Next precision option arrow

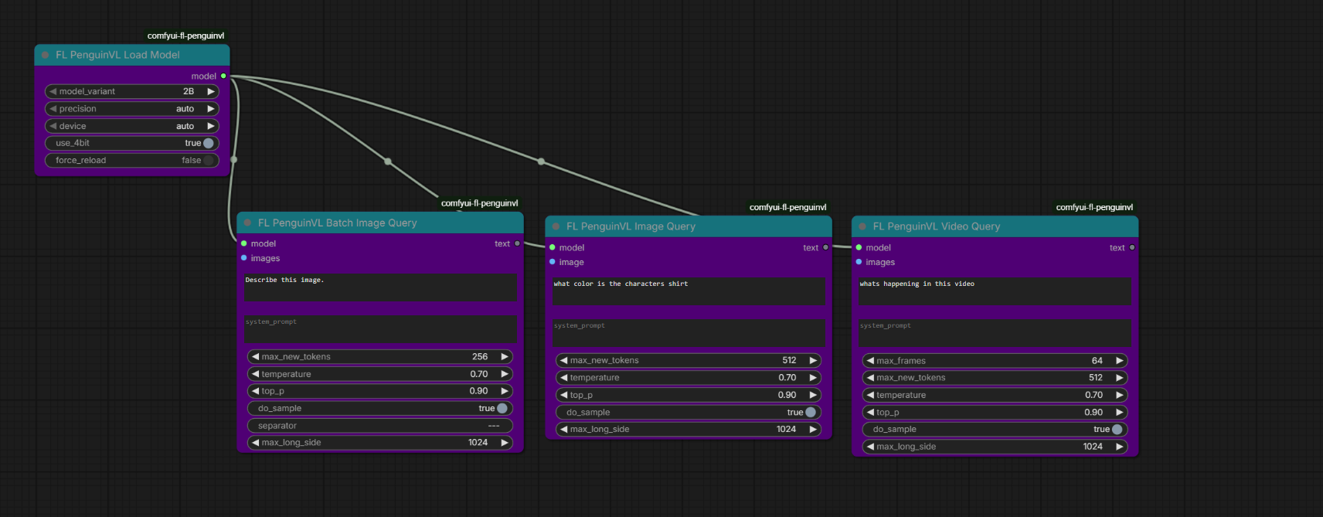tap(210, 109)
